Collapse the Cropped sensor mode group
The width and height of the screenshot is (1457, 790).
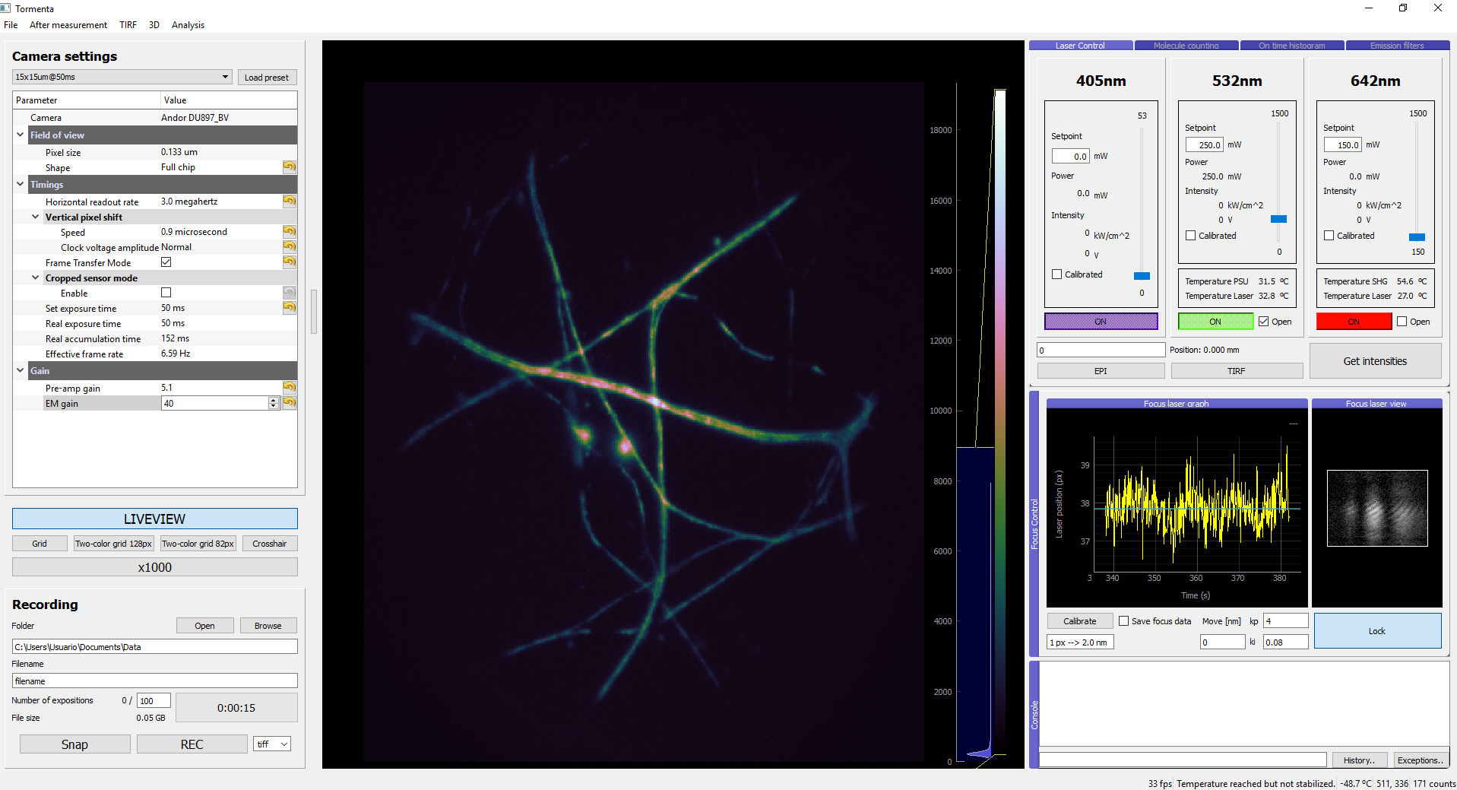click(36, 278)
